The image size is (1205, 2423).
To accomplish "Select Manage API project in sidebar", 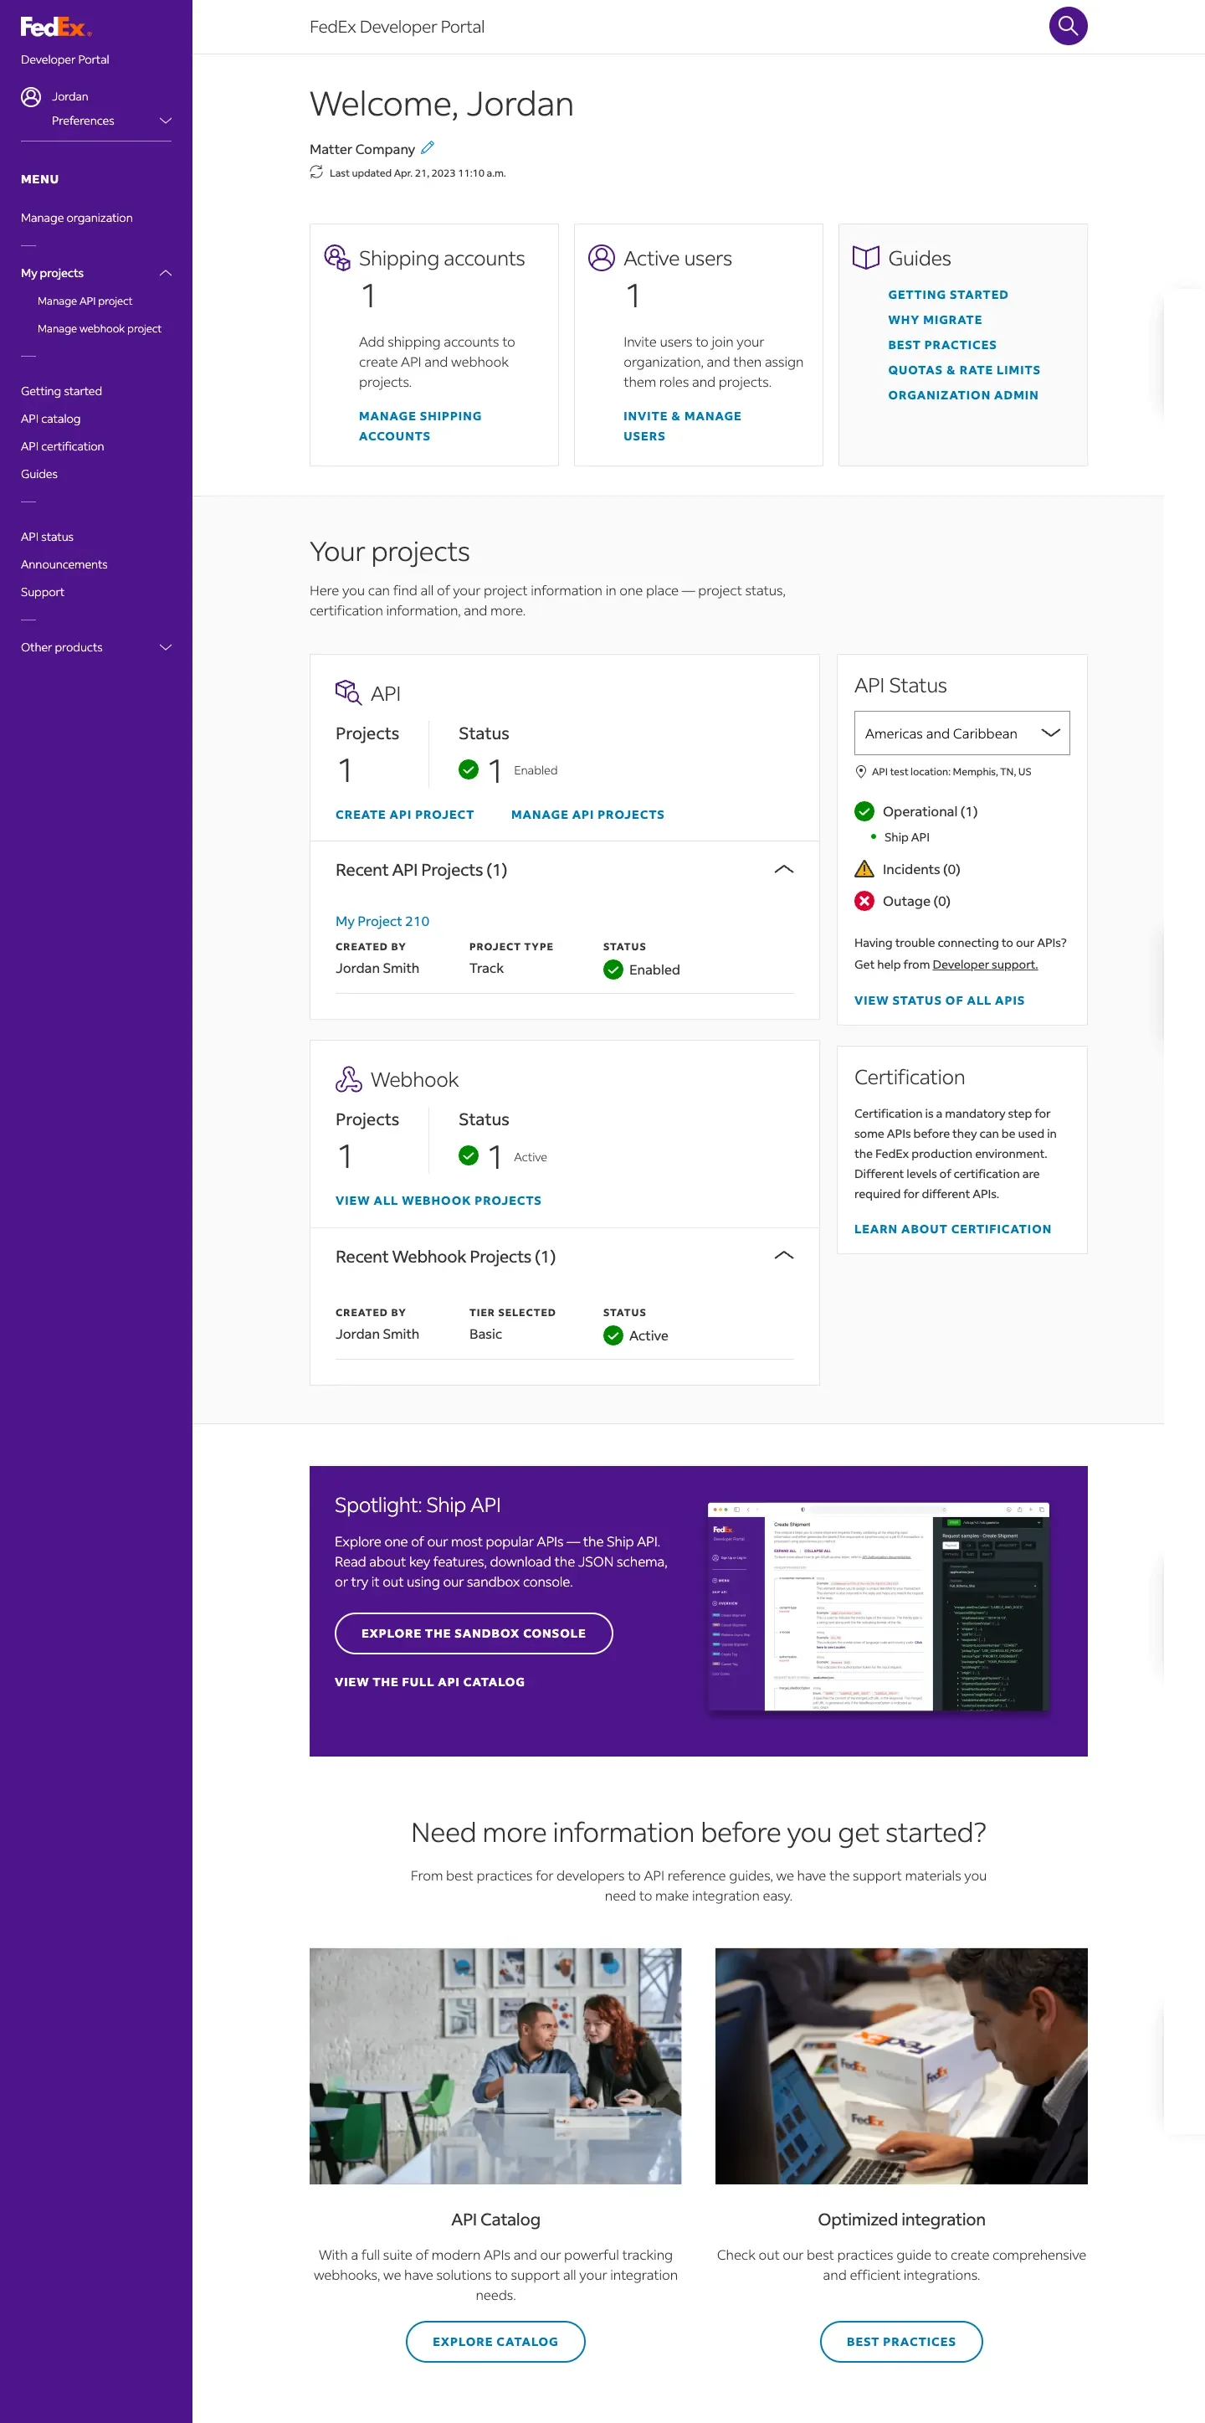I will [85, 301].
